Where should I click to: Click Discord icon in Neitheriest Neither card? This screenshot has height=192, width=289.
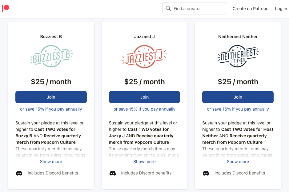click(206, 173)
